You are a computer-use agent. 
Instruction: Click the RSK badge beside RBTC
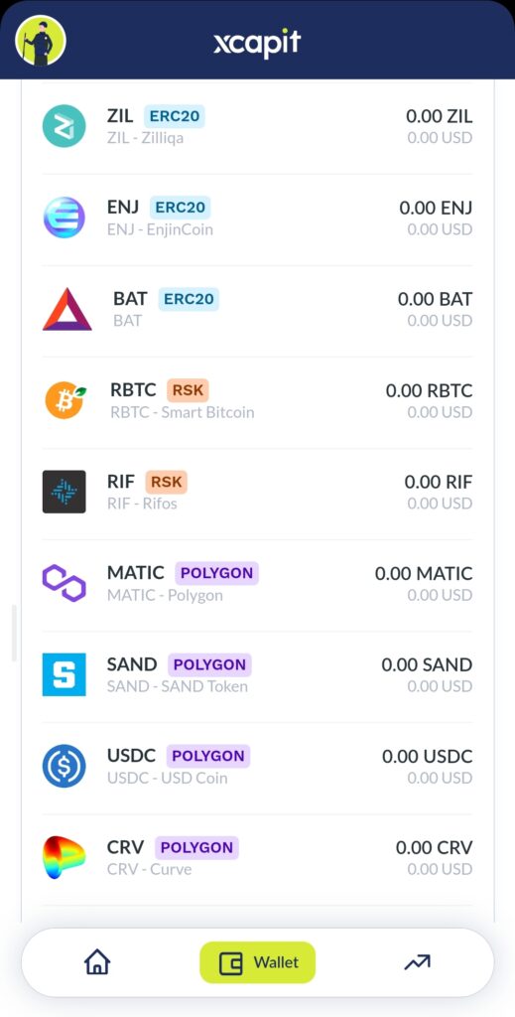(x=188, y=390)
